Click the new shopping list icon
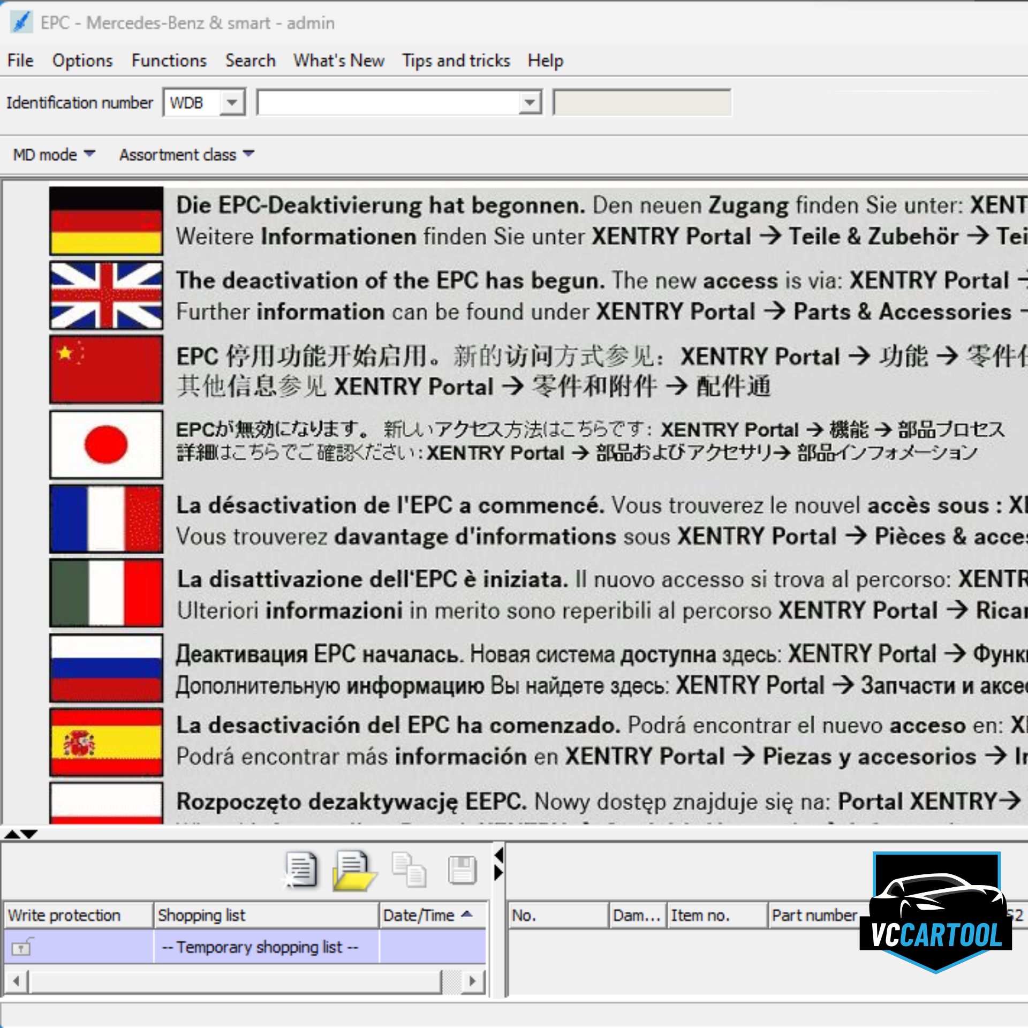The width and height of the screenshot is (1028, 1028). coord(301,870)
